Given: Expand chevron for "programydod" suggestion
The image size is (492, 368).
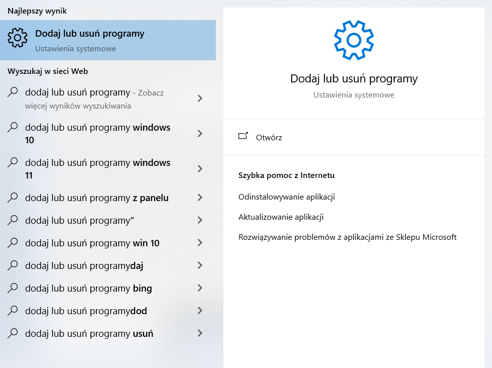Looking at the screenshot, I should pyautogui.click(x=200, y=311).
